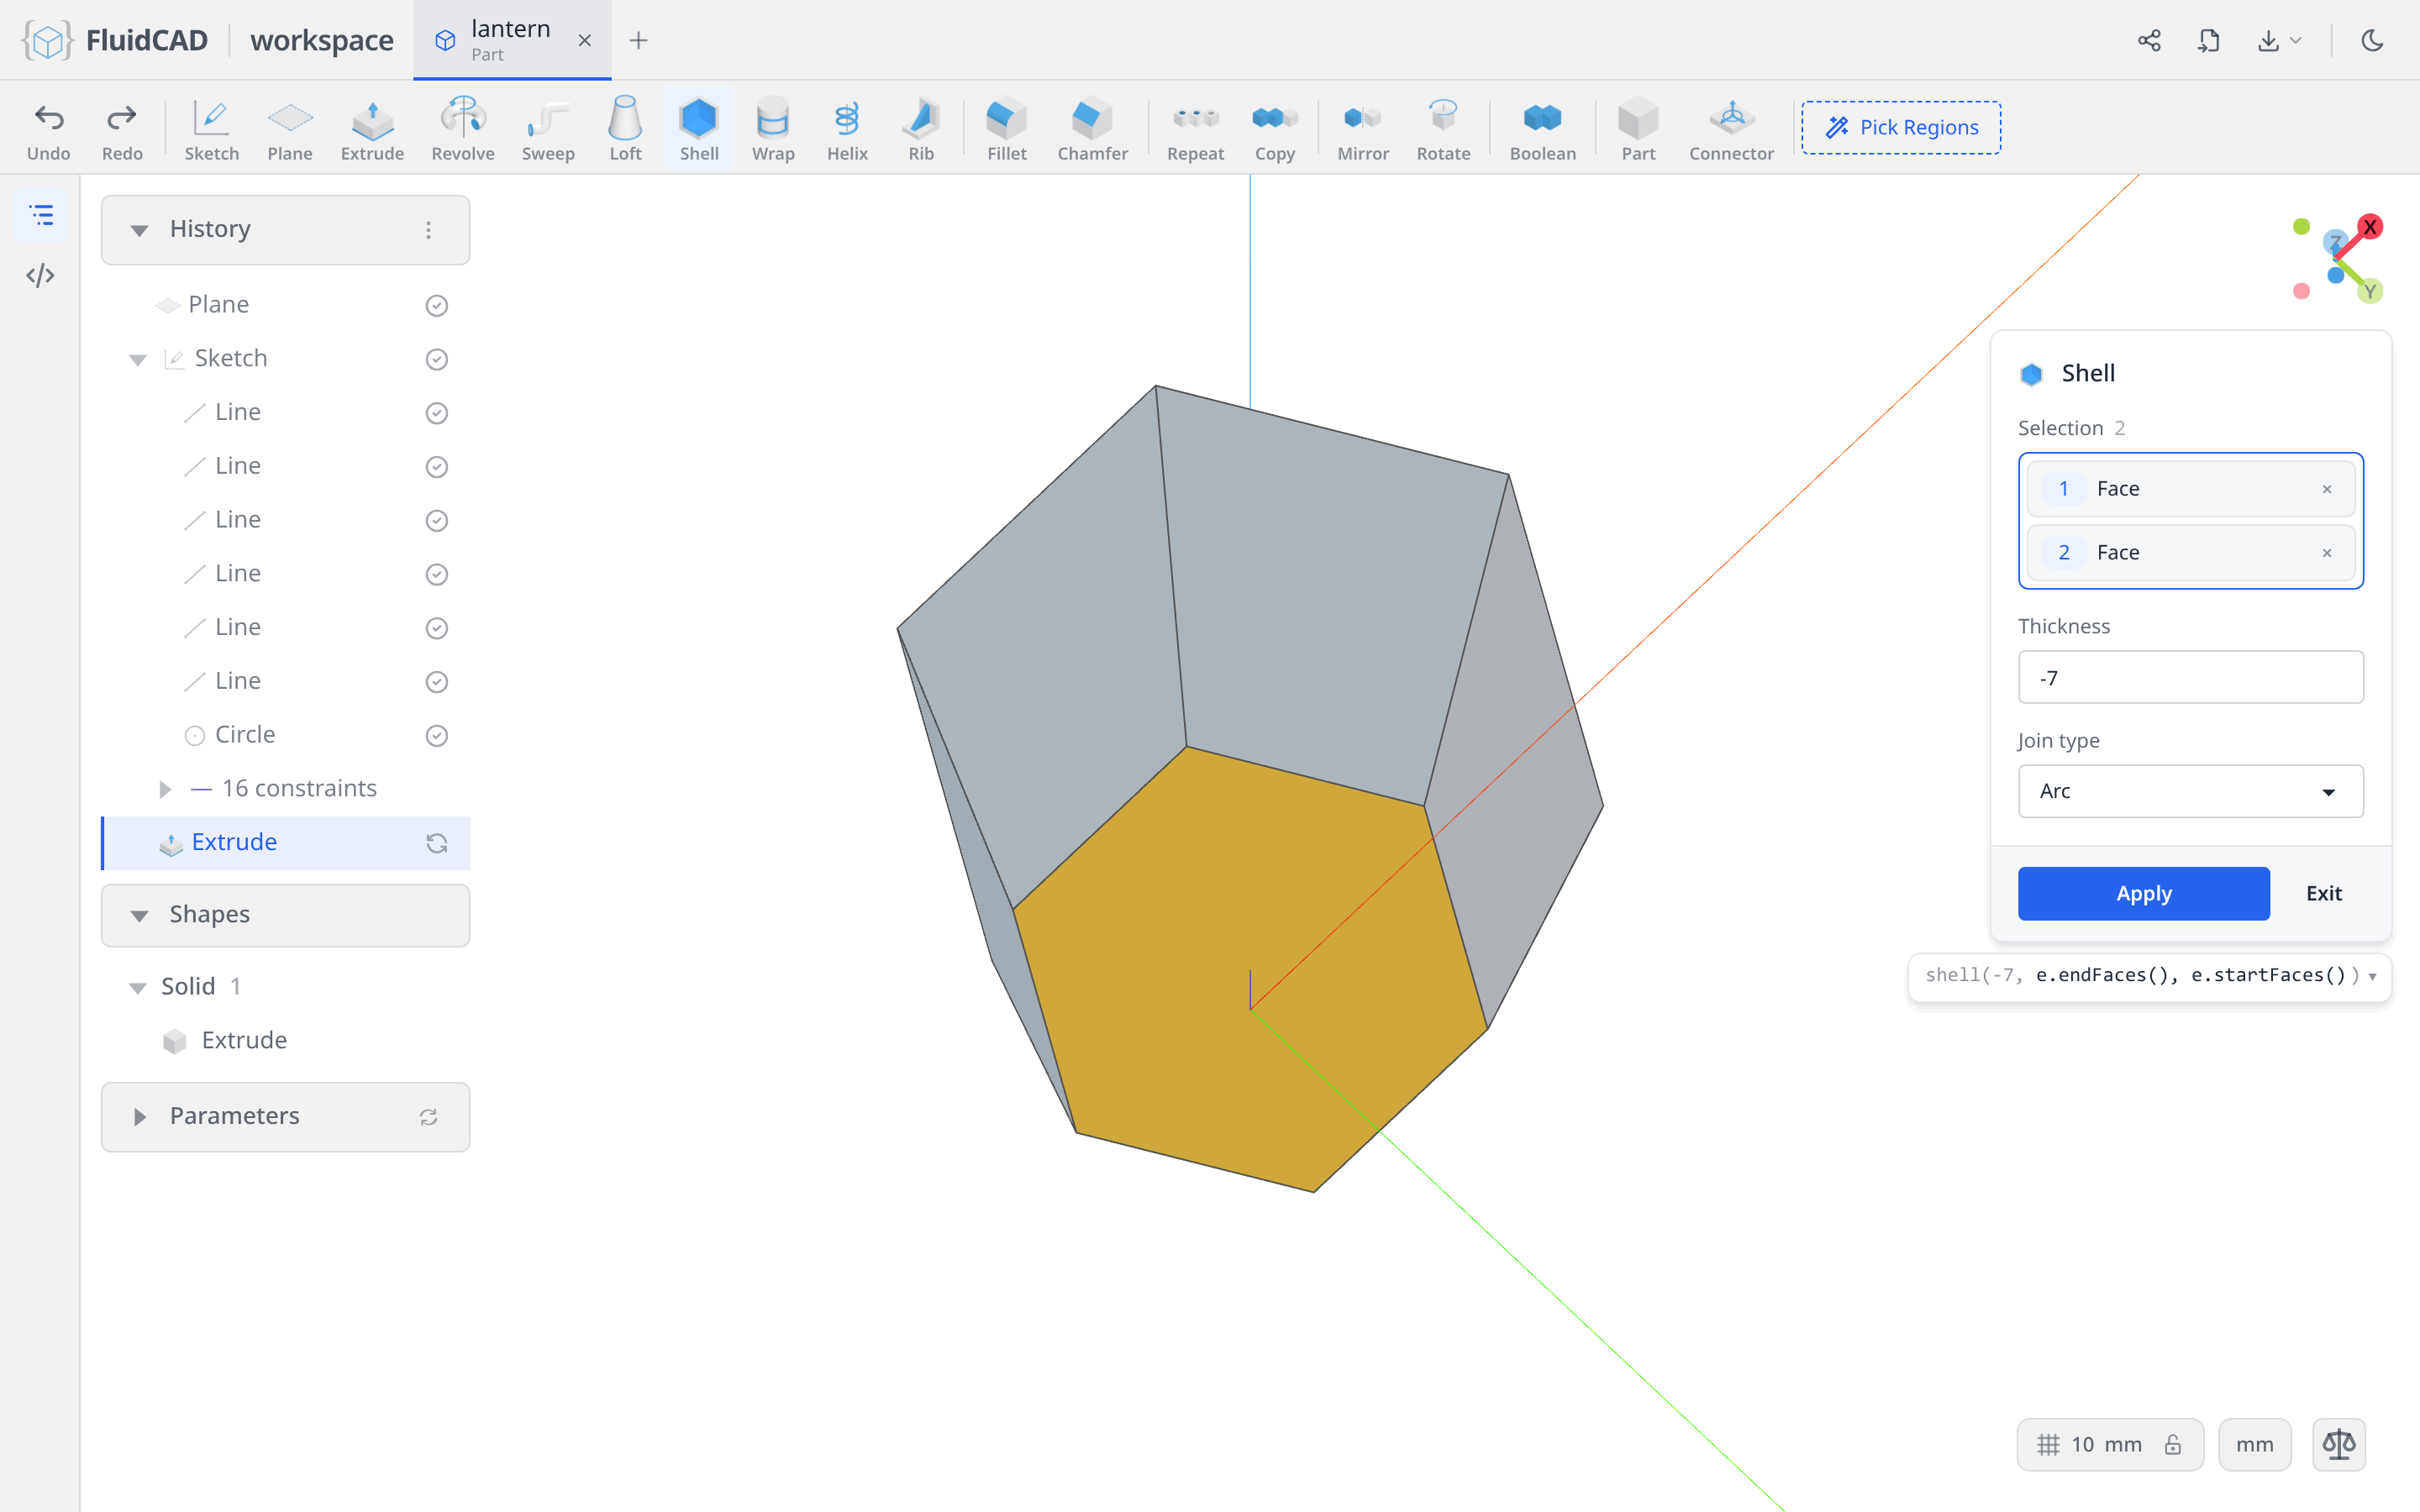Show the feature tree sidebar panel
The image size is (2420, 1512).
click(41, 215)
